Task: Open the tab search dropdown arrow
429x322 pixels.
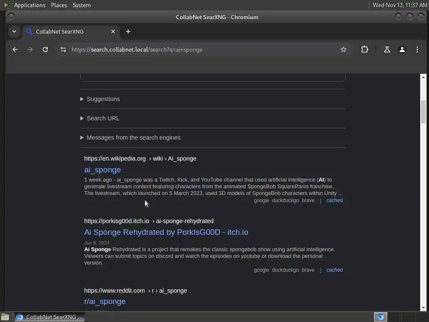Action: [x=14, y=31]
